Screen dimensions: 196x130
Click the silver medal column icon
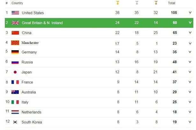137,3
